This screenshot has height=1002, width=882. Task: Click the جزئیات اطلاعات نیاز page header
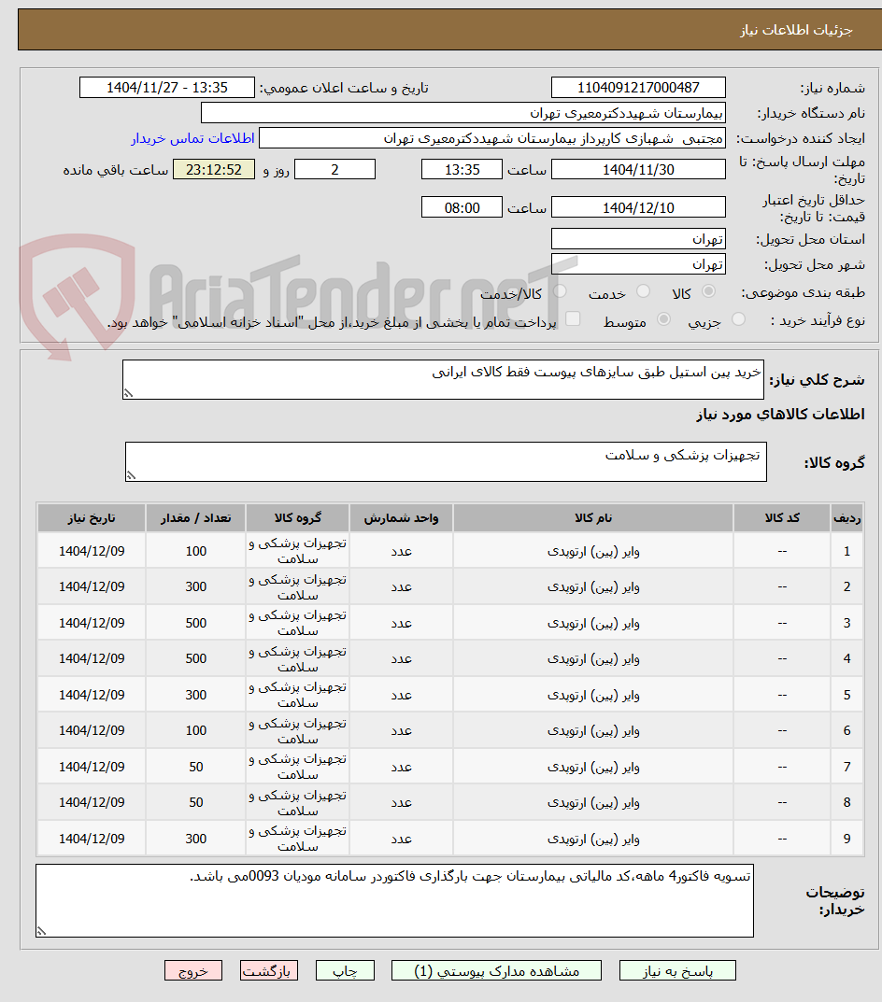(796, 30)
